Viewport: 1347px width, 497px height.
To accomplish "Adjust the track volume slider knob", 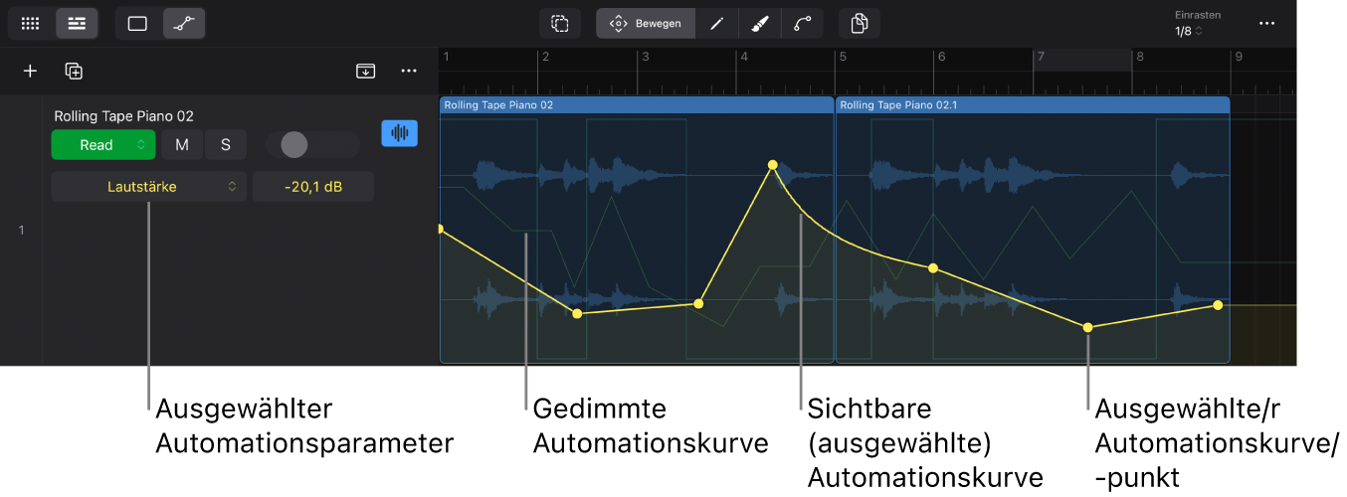I will point(293,145).
